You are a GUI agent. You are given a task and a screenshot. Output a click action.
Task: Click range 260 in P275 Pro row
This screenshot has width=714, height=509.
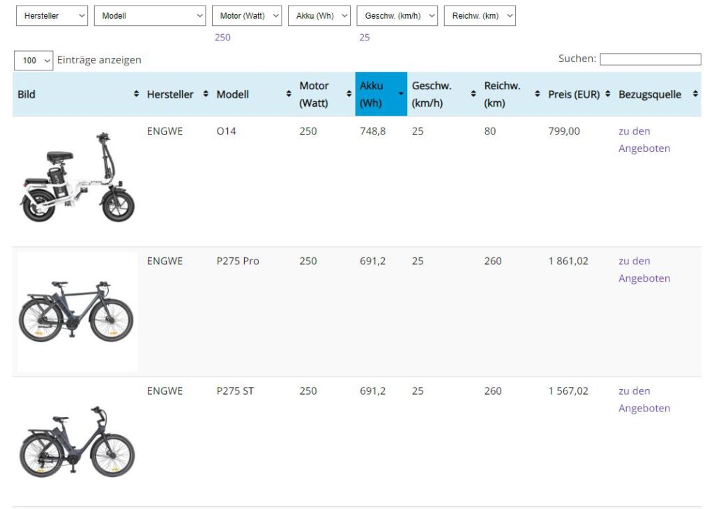[x=493, y=261]
